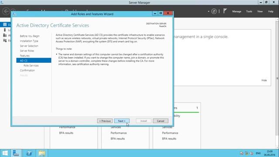Launch PowerShell from the taskbar

pos(29,153)
